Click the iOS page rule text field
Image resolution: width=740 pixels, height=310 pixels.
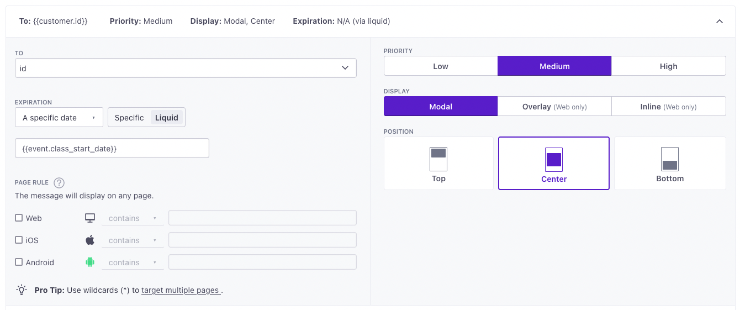262,240
